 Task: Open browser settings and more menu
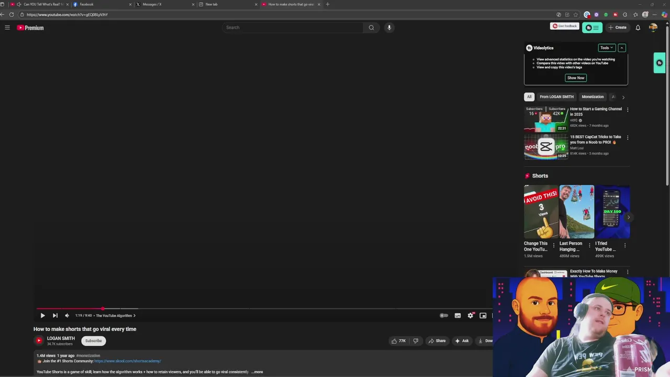(654, 15)
